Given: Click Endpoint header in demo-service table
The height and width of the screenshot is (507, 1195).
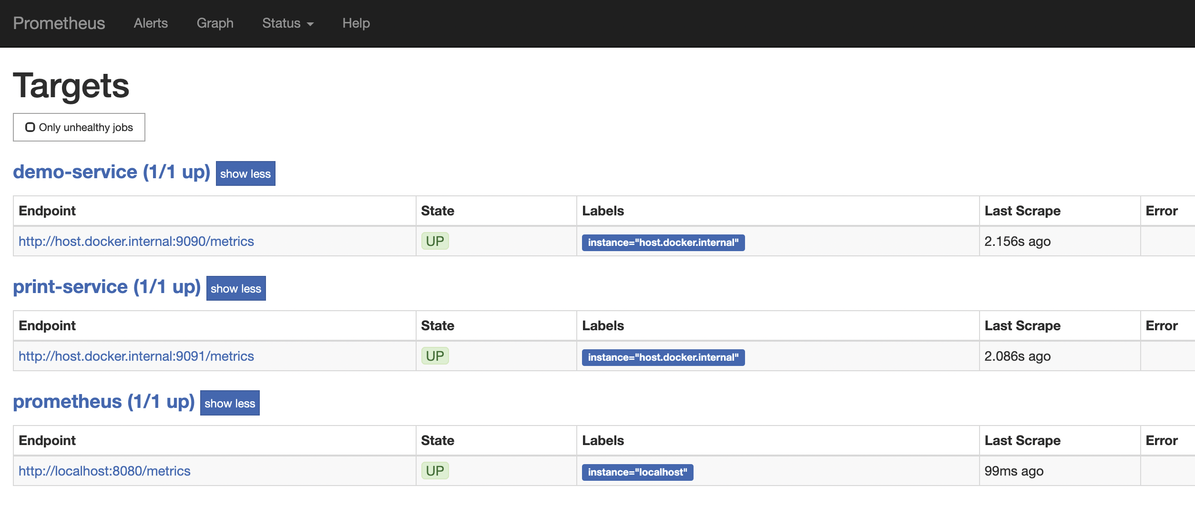Looking at the screenshot, I should click(47, 211).
